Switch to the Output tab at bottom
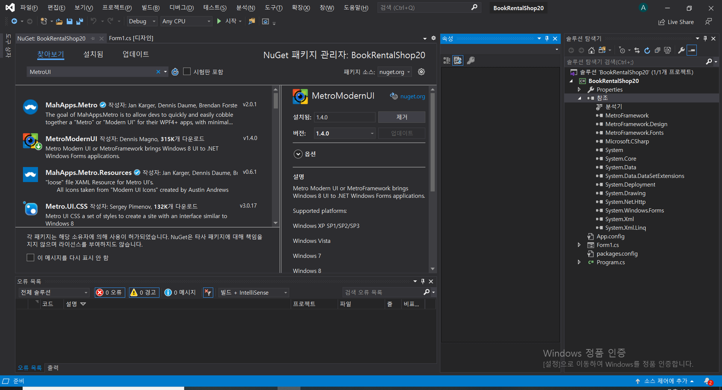 [x=53, y=368]
